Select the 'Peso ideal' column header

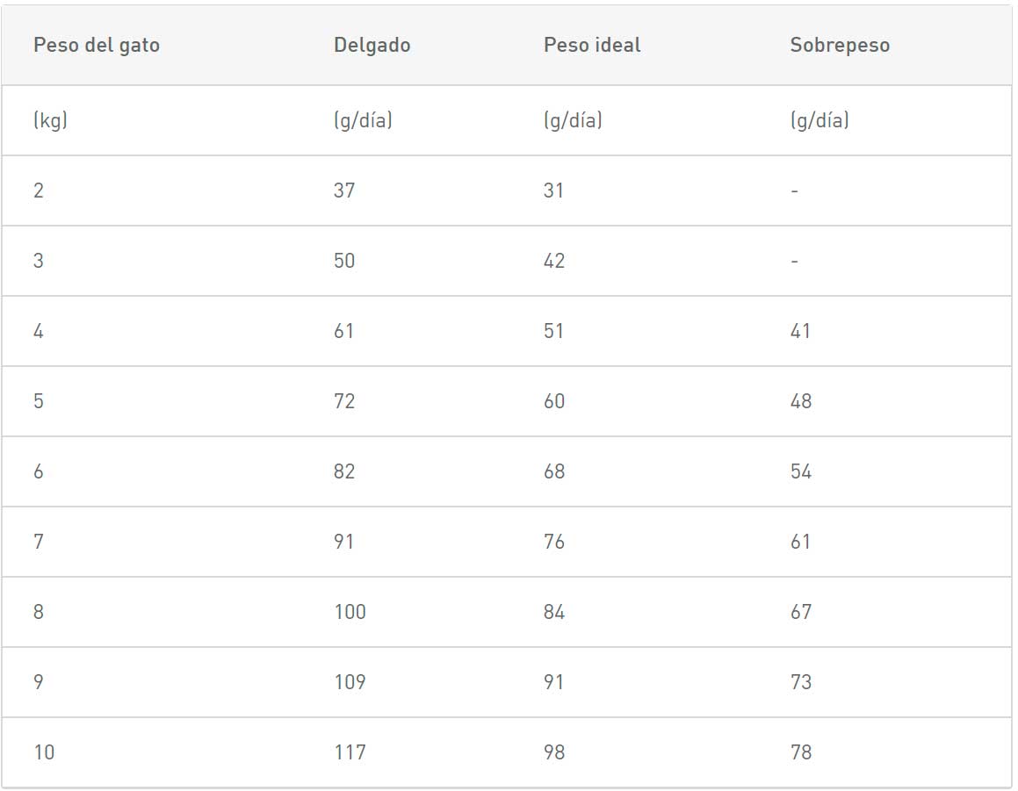point(592,46)
